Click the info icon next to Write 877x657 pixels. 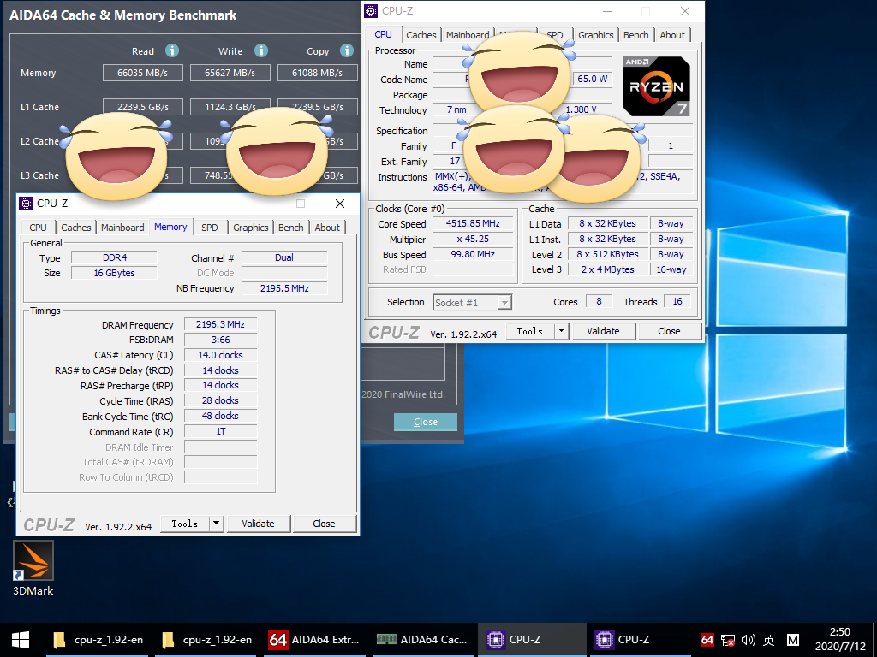pyautogui.click(x=261, y=51)
